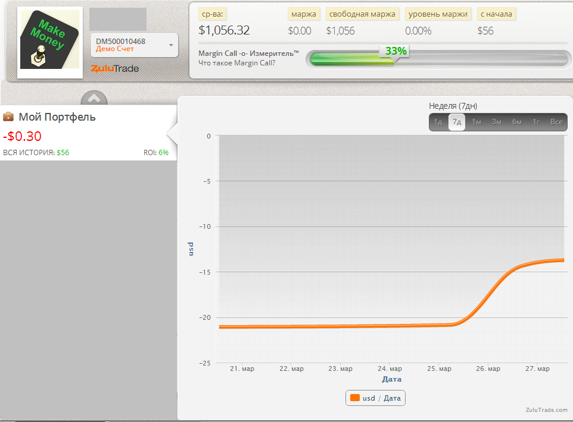
Task: Switch chart range to 1м
Action: [x=476, y=122]
